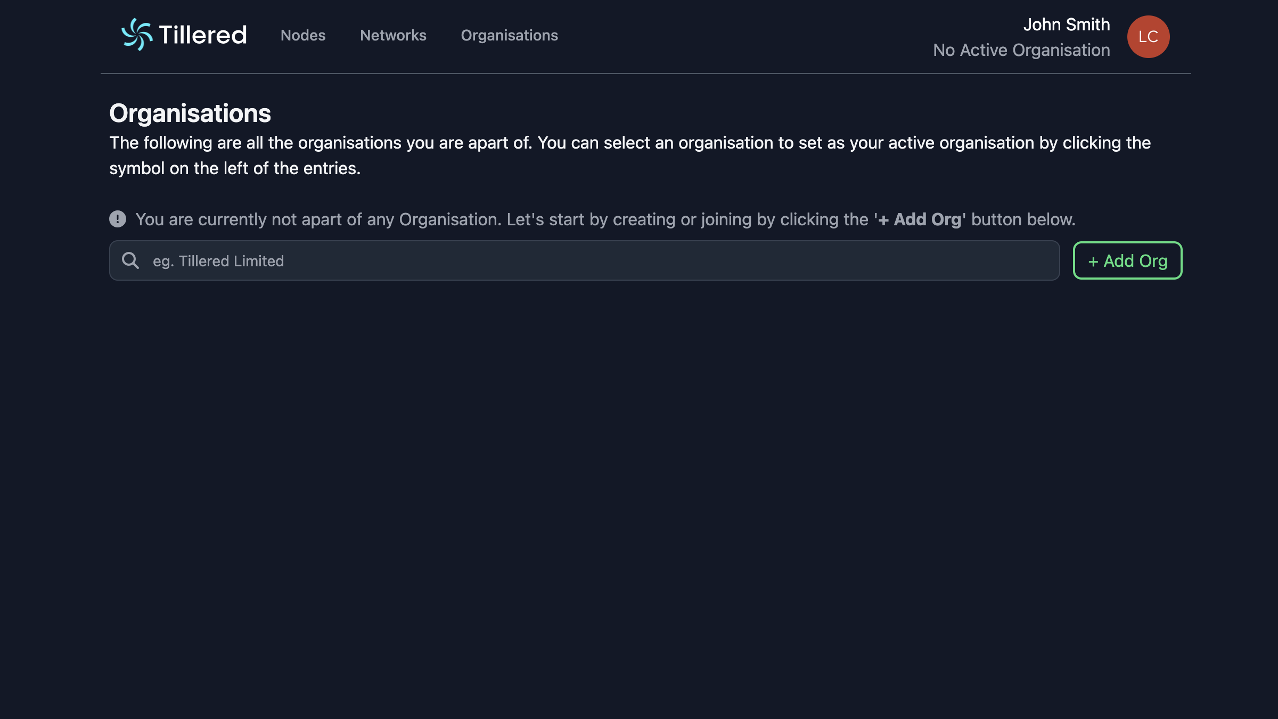Focus the organisation search field
The height and width of the screenshot is (719, 1278).
click(532, 260)
